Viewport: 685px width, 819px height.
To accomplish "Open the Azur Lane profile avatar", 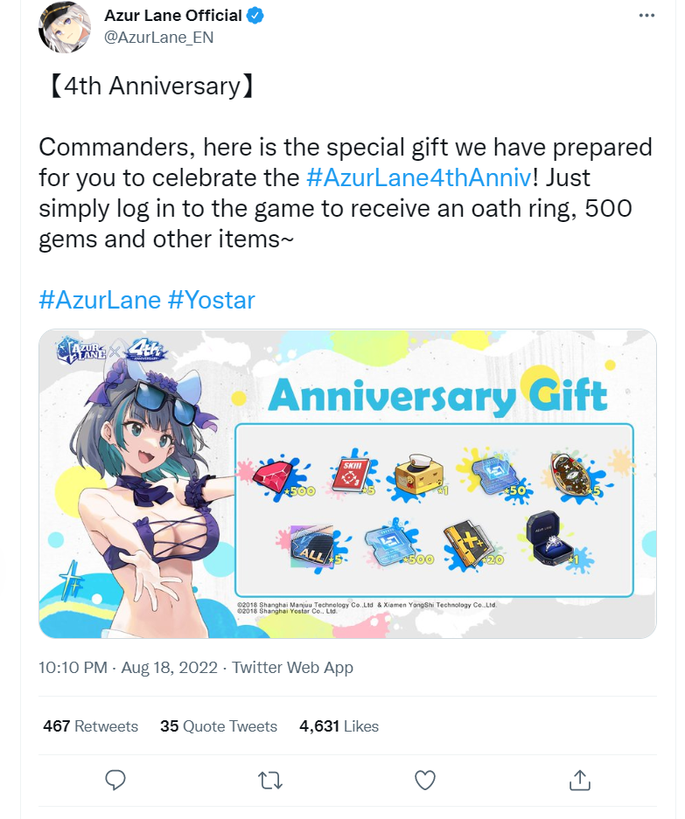I will pyautogui.click(x=65, y=27).
